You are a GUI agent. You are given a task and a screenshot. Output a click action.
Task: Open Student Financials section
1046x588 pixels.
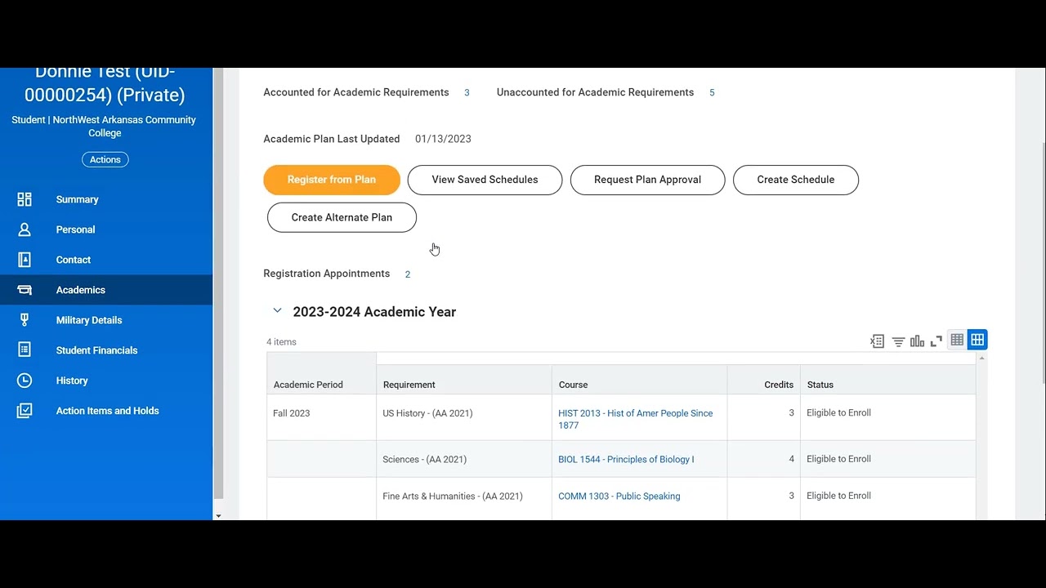(96, 350)
